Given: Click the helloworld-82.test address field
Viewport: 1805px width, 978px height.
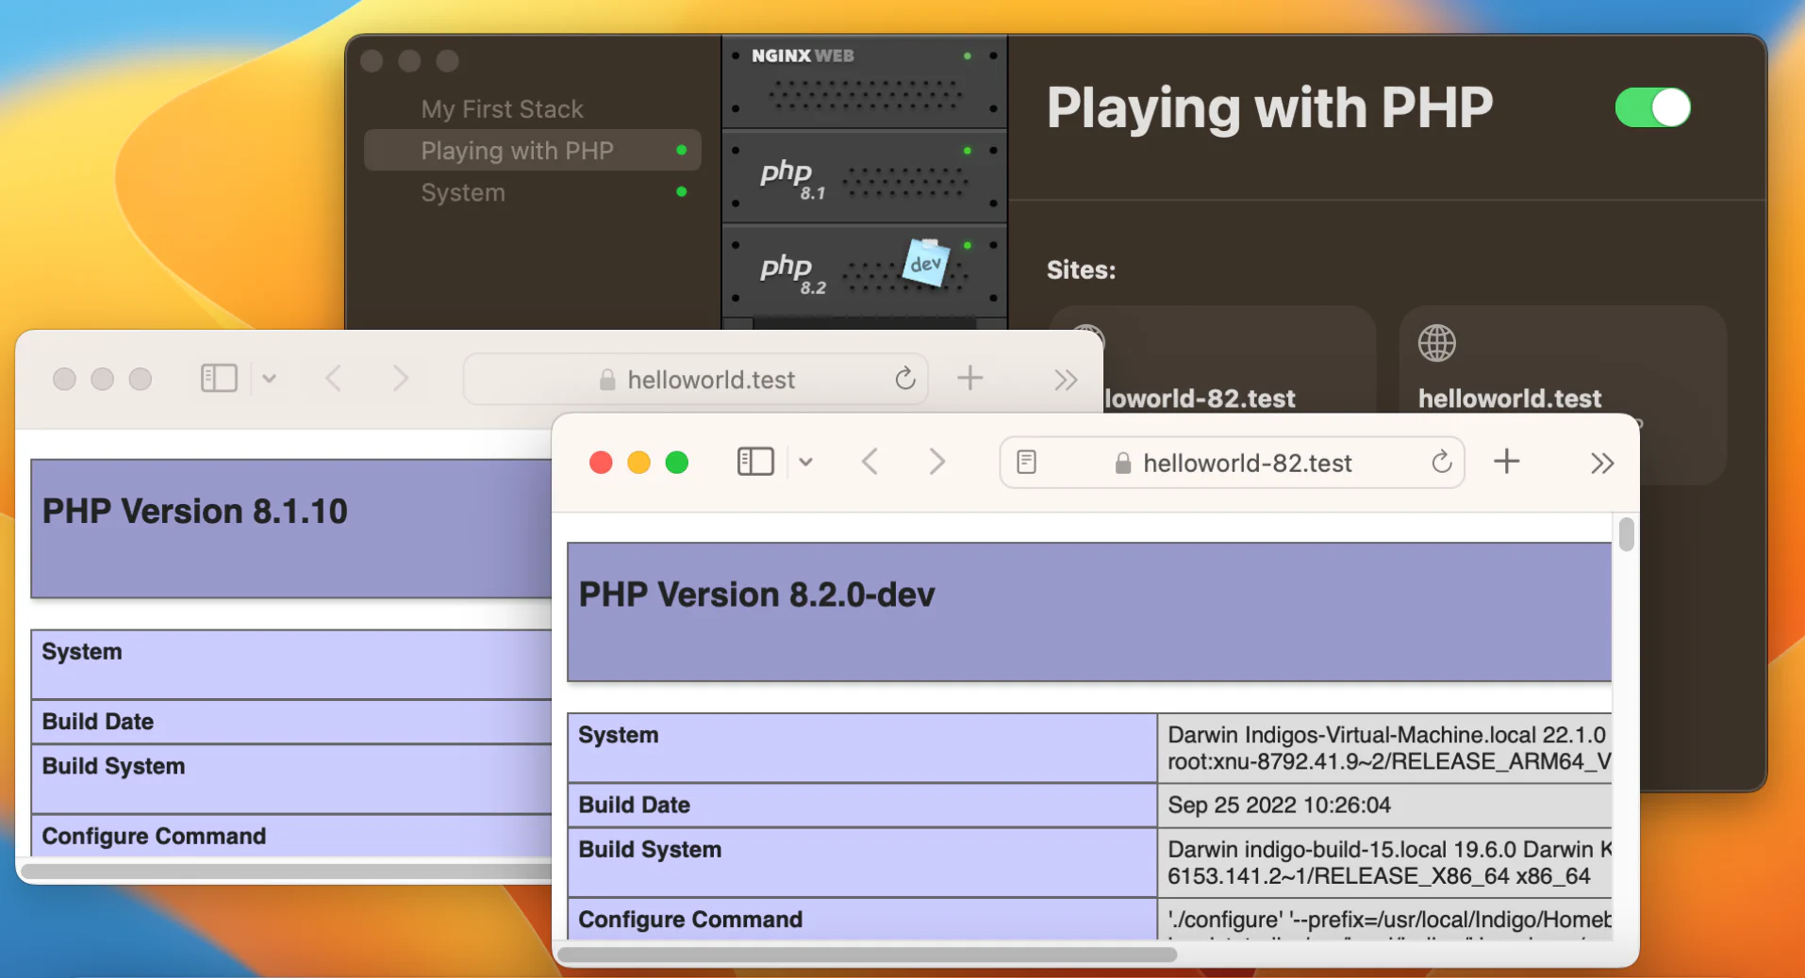Looking at the screenshot, I should (x=1246, y=463).
